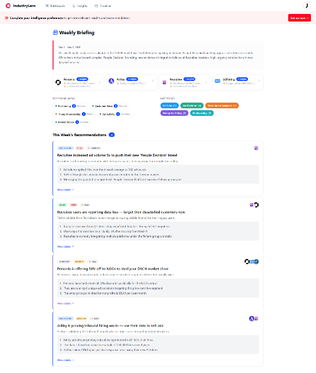The width and height of the screenshot is (316, 373).
Task: Expand View details under Recruitee ad volume
Action: [66, 189]
